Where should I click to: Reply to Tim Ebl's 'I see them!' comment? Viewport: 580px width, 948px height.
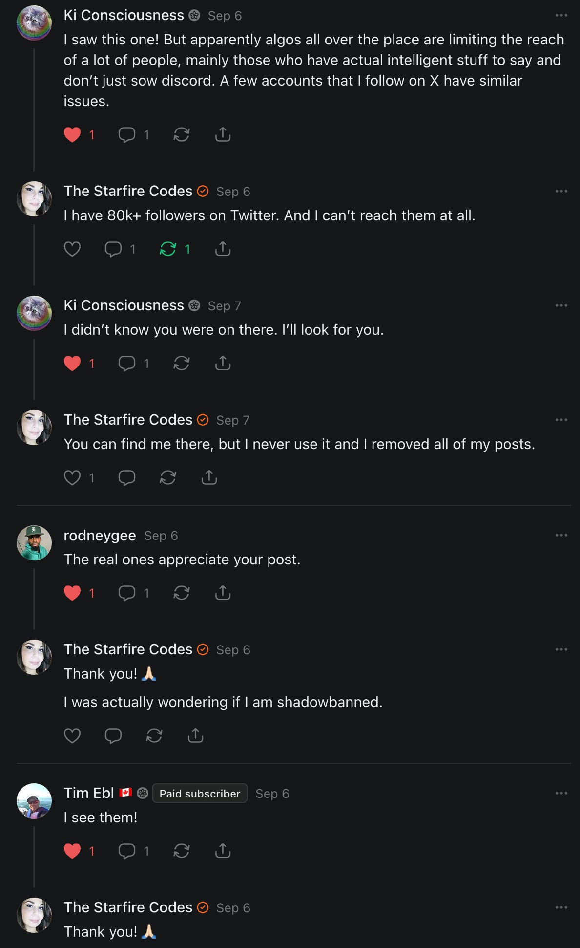(x=127, y=851)
